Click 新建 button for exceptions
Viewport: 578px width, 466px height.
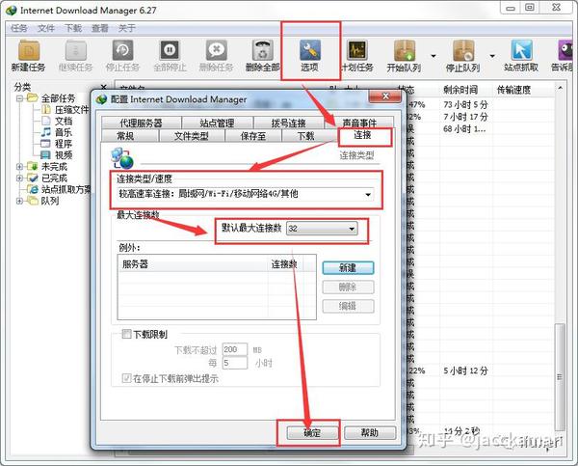[x=348, y=268]
